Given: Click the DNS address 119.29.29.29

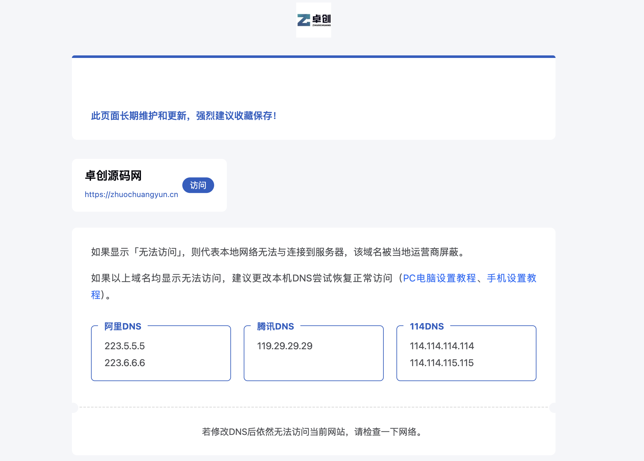Looking at the screenshot, I should point(285,346).
